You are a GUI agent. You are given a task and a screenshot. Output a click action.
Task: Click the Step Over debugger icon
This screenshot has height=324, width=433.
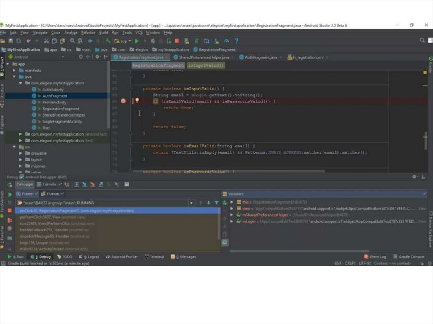coord(77,185)
